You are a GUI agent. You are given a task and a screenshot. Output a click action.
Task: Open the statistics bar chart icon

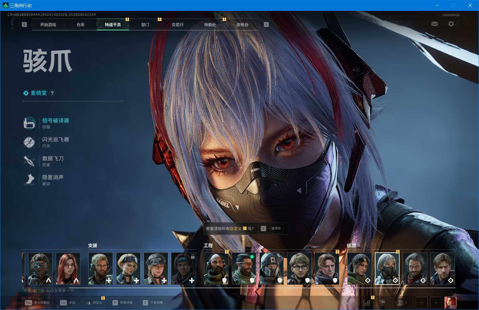pos(367,303)
